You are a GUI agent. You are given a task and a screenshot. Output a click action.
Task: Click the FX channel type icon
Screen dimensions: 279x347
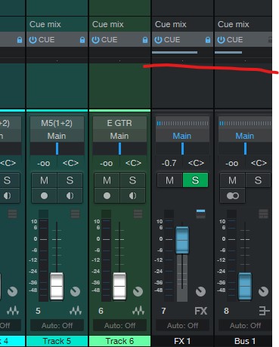[201, 311]
